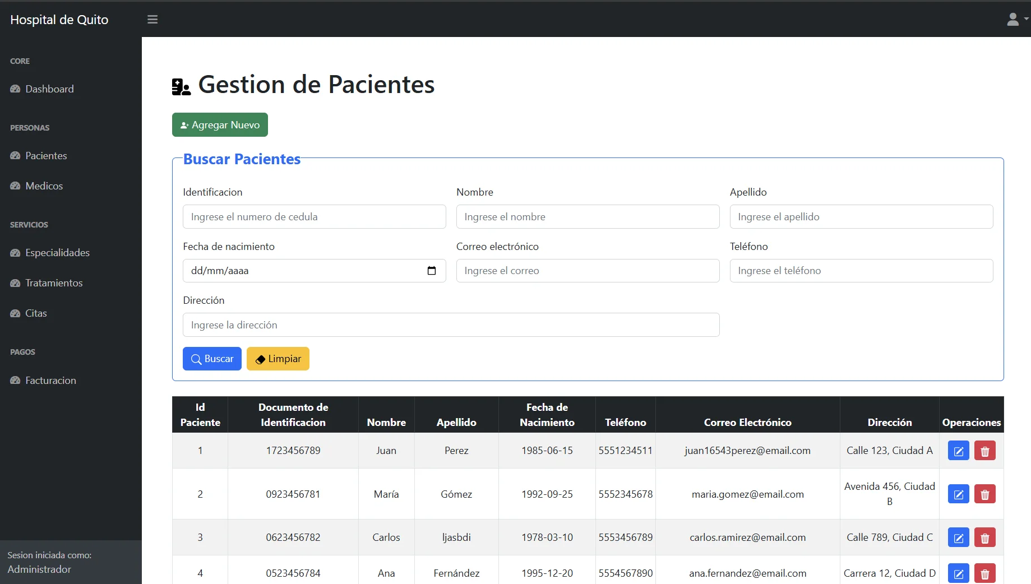Open the Facturacion icon under Pagos
Image resolution: width=1031 pixels, height=584 pixels.
click(16, 380)
